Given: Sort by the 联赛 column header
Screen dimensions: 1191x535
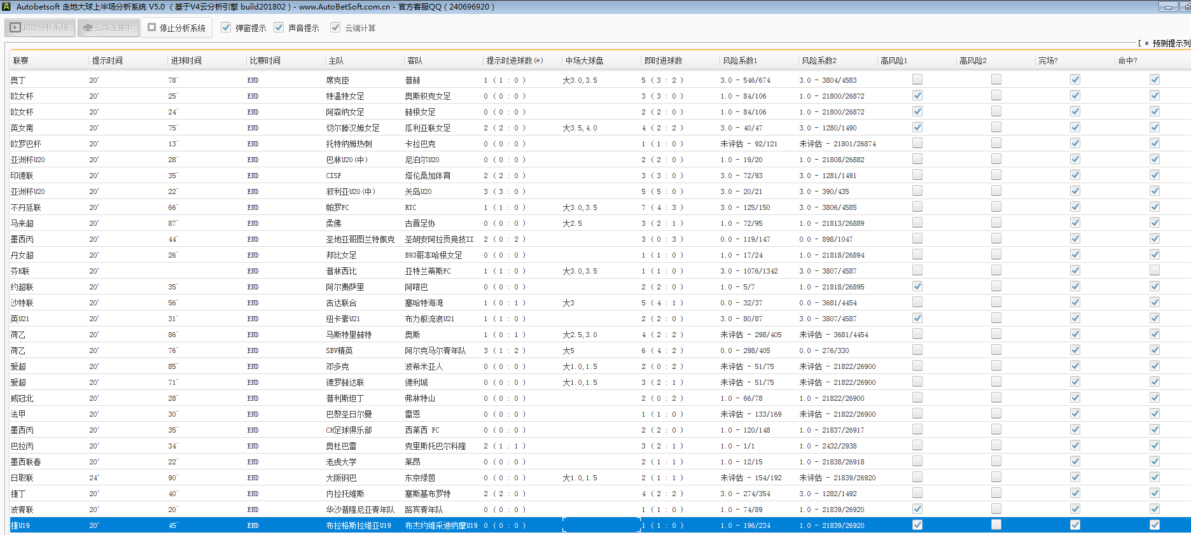Looking at the screenshot, I should pos(21,60).
